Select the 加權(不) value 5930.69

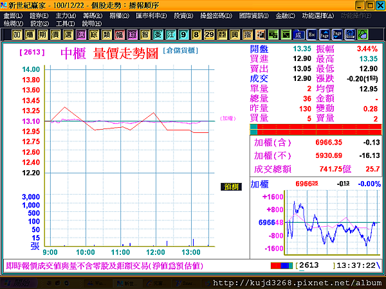(329, 155)
